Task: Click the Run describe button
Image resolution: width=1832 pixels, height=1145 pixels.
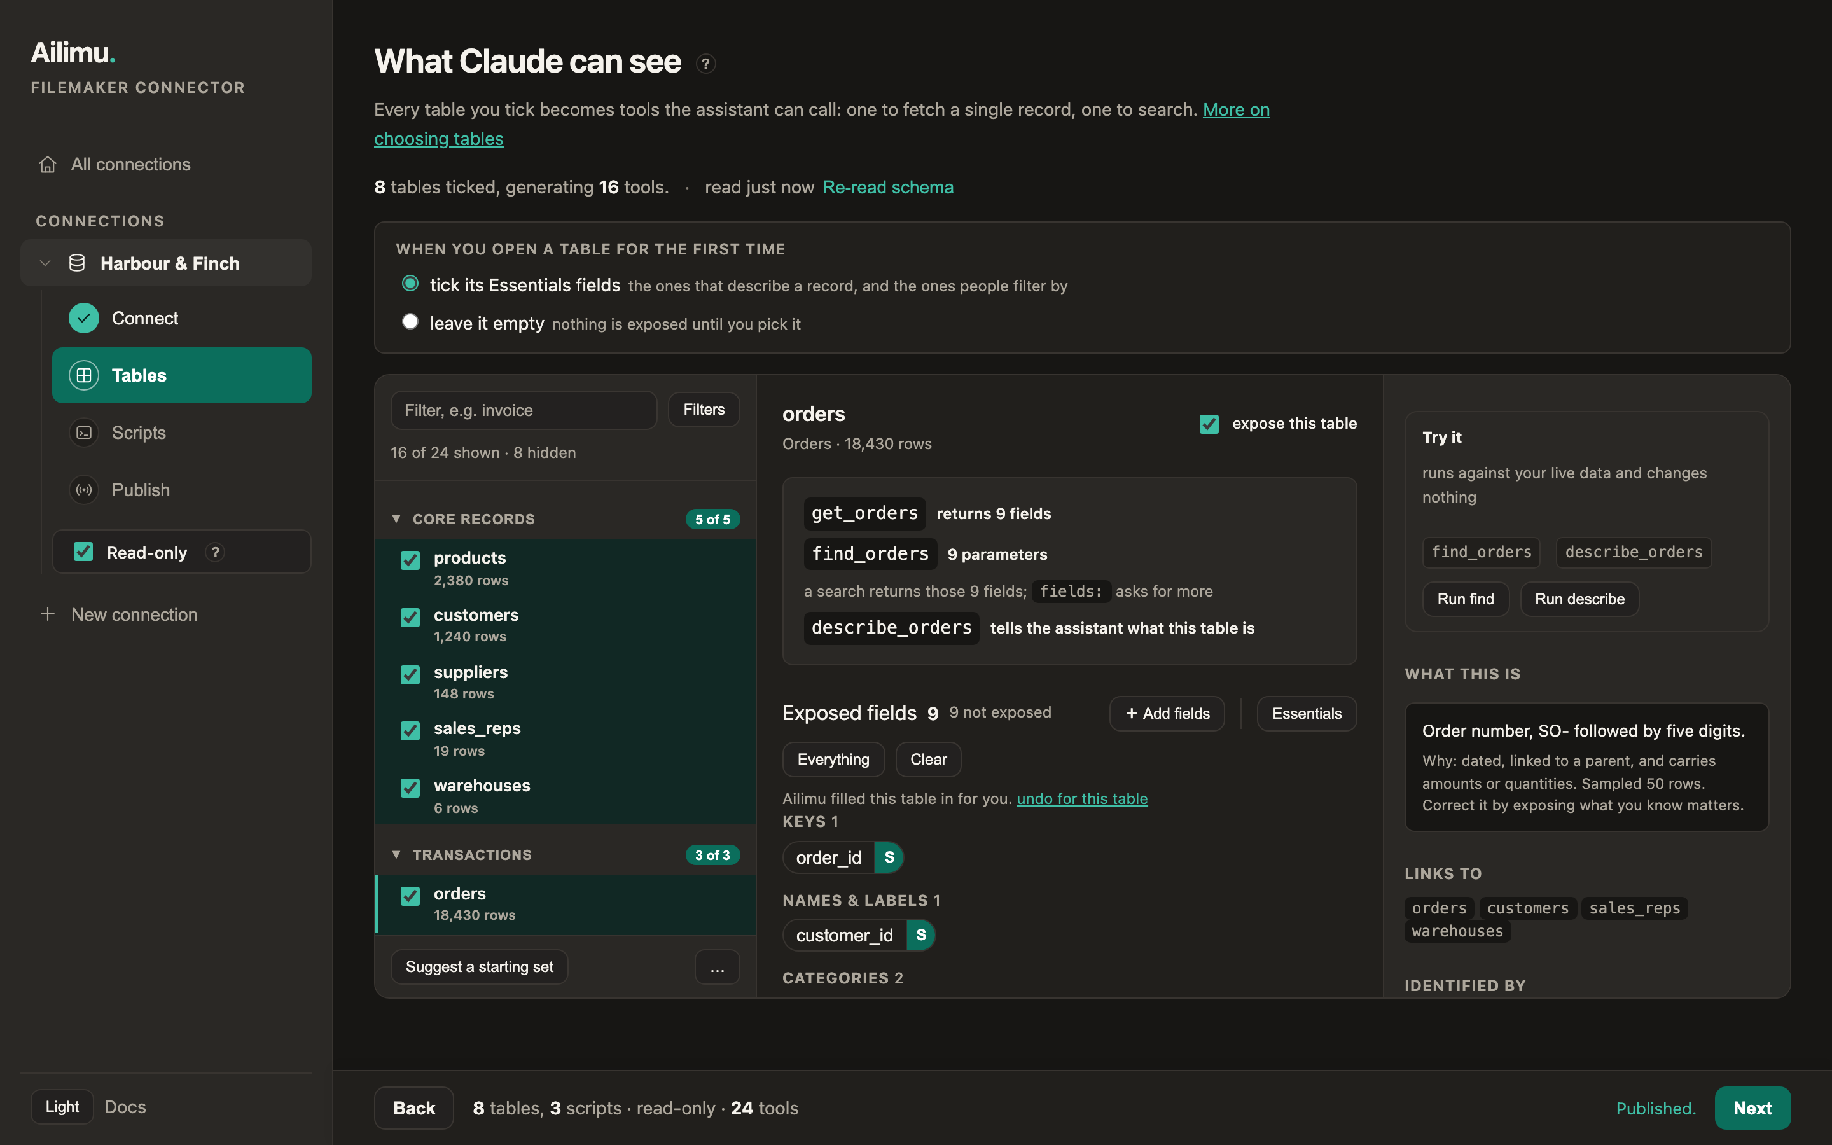Action: pos(1579,599)
